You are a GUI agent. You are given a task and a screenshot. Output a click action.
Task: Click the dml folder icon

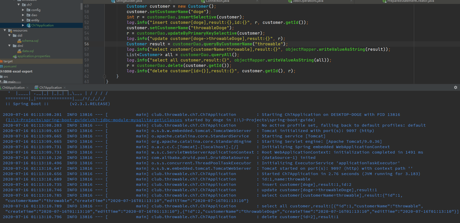click(x=15, y=46)
